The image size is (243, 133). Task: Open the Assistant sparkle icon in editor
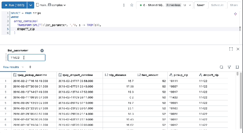pyautogui.click(x=235, y=14)
